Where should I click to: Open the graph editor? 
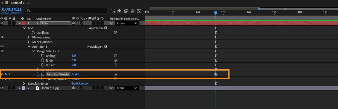click(139, 11)
